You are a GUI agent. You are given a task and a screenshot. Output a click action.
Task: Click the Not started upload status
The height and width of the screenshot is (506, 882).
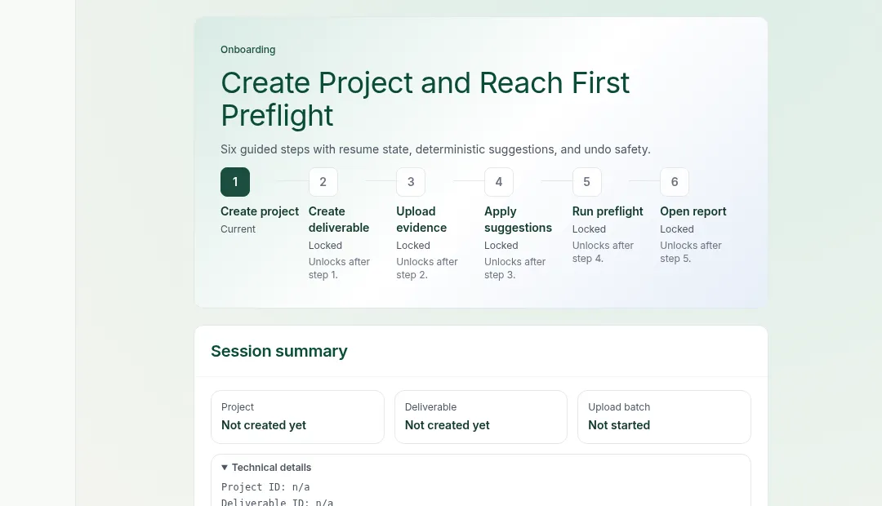pos(619,425)
